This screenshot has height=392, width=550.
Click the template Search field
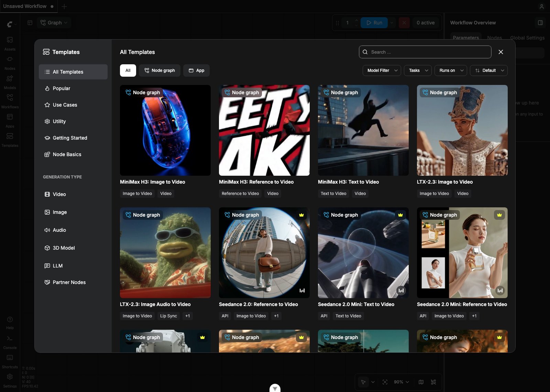click(425, 52)
